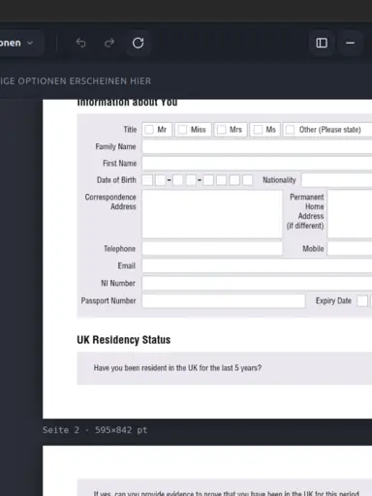The height and width of the screenshot is (496, 372).
Task: Click the first Expiry Date box
Action: (362, 301)
